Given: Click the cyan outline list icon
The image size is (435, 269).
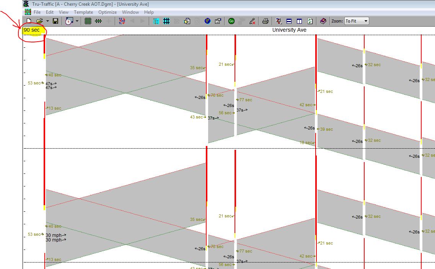Looking at the screenshot, I should 156,21.
